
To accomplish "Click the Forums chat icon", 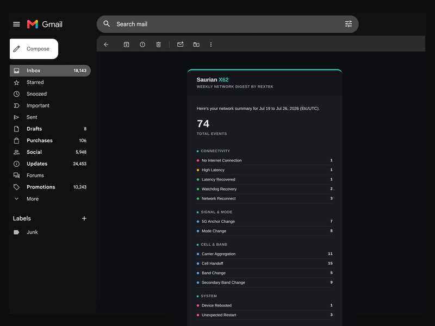I will (17, 175).
